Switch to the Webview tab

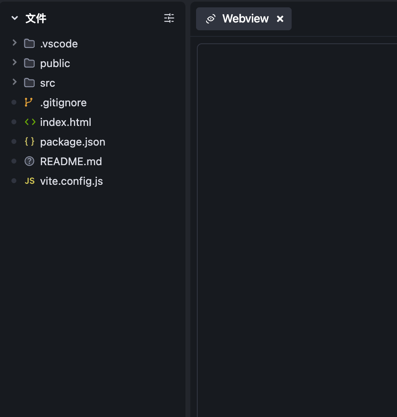(x=245, y=19)
